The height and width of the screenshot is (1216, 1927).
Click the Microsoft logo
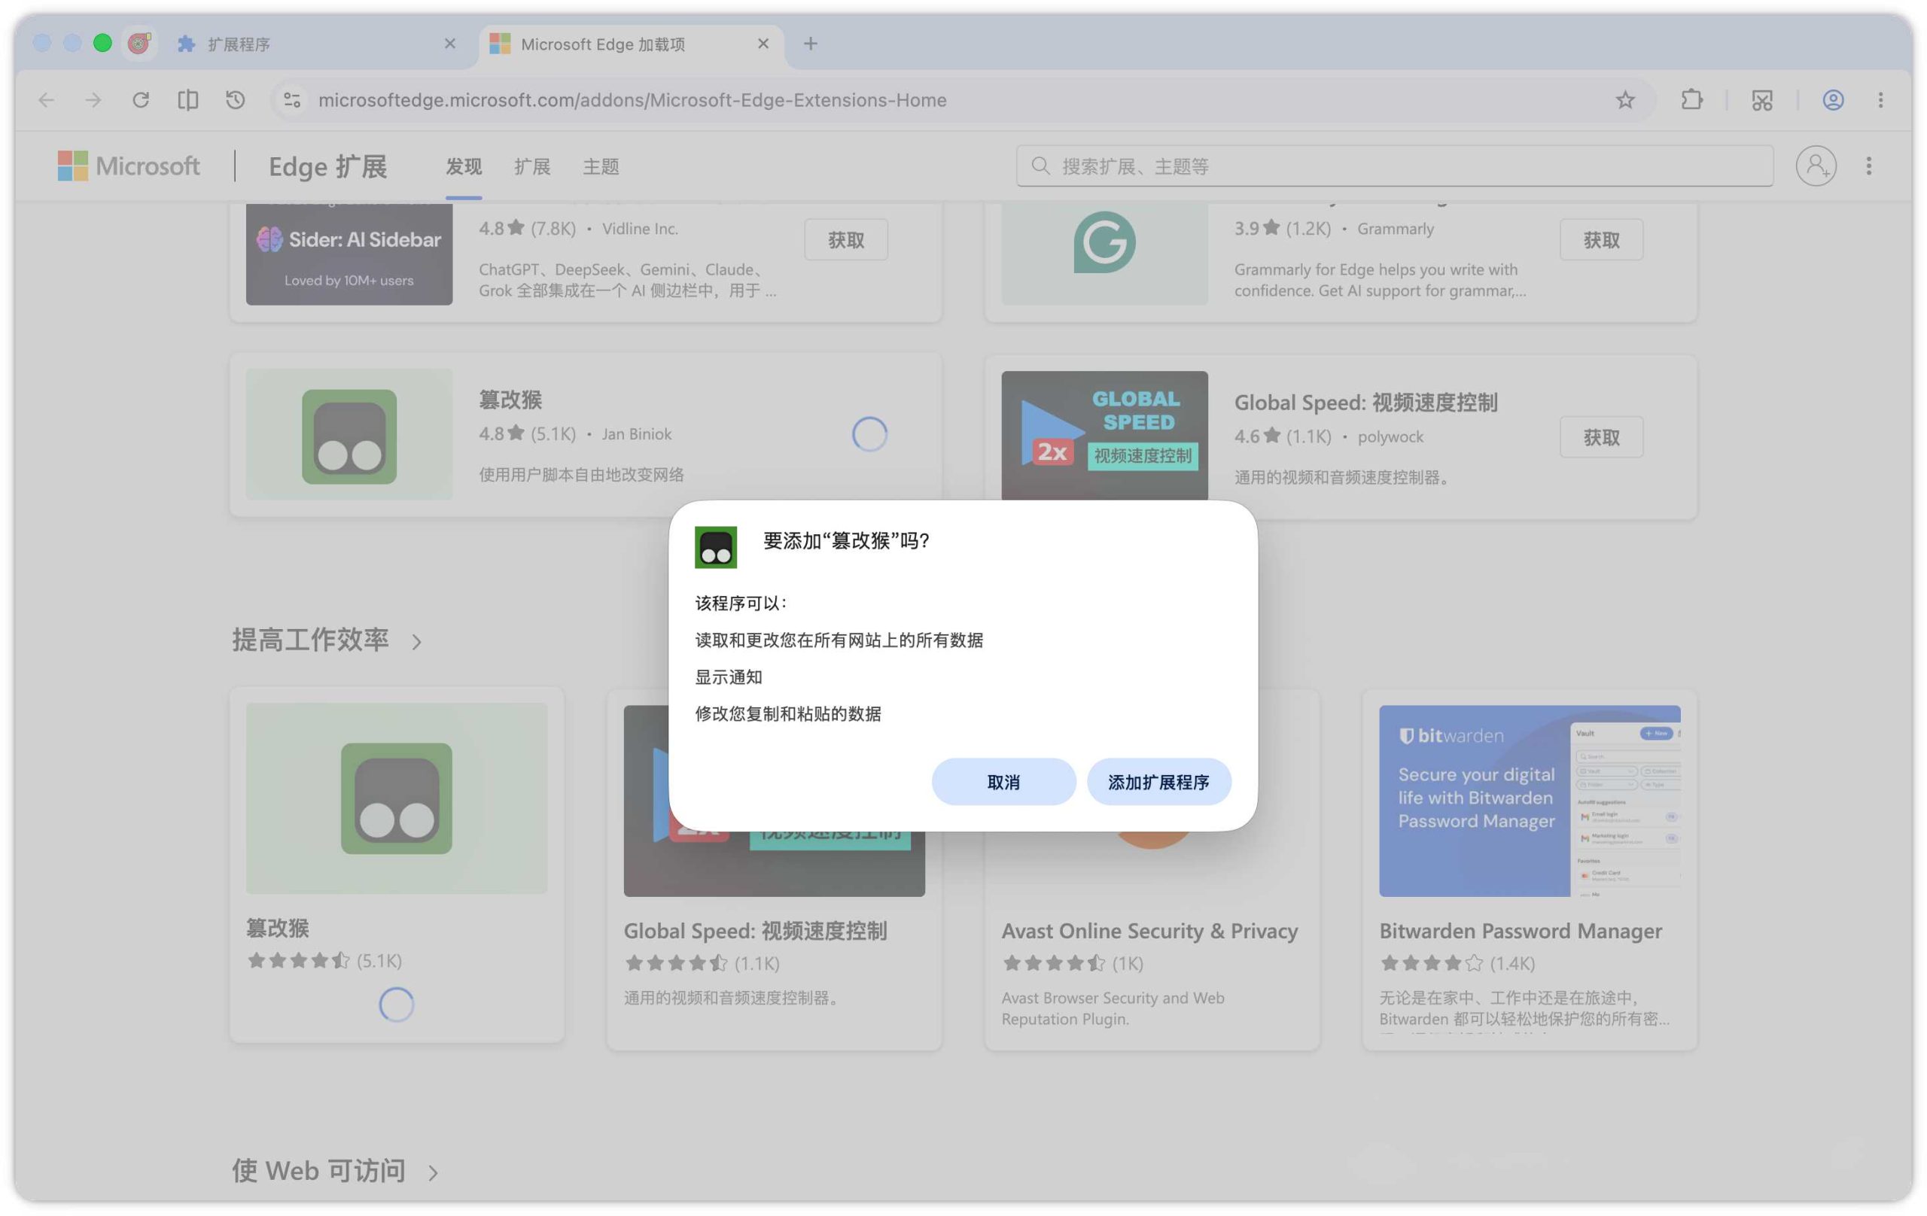[x=129, y=166]
